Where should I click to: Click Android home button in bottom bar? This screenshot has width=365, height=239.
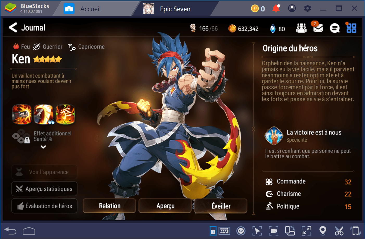coord(29,231)
